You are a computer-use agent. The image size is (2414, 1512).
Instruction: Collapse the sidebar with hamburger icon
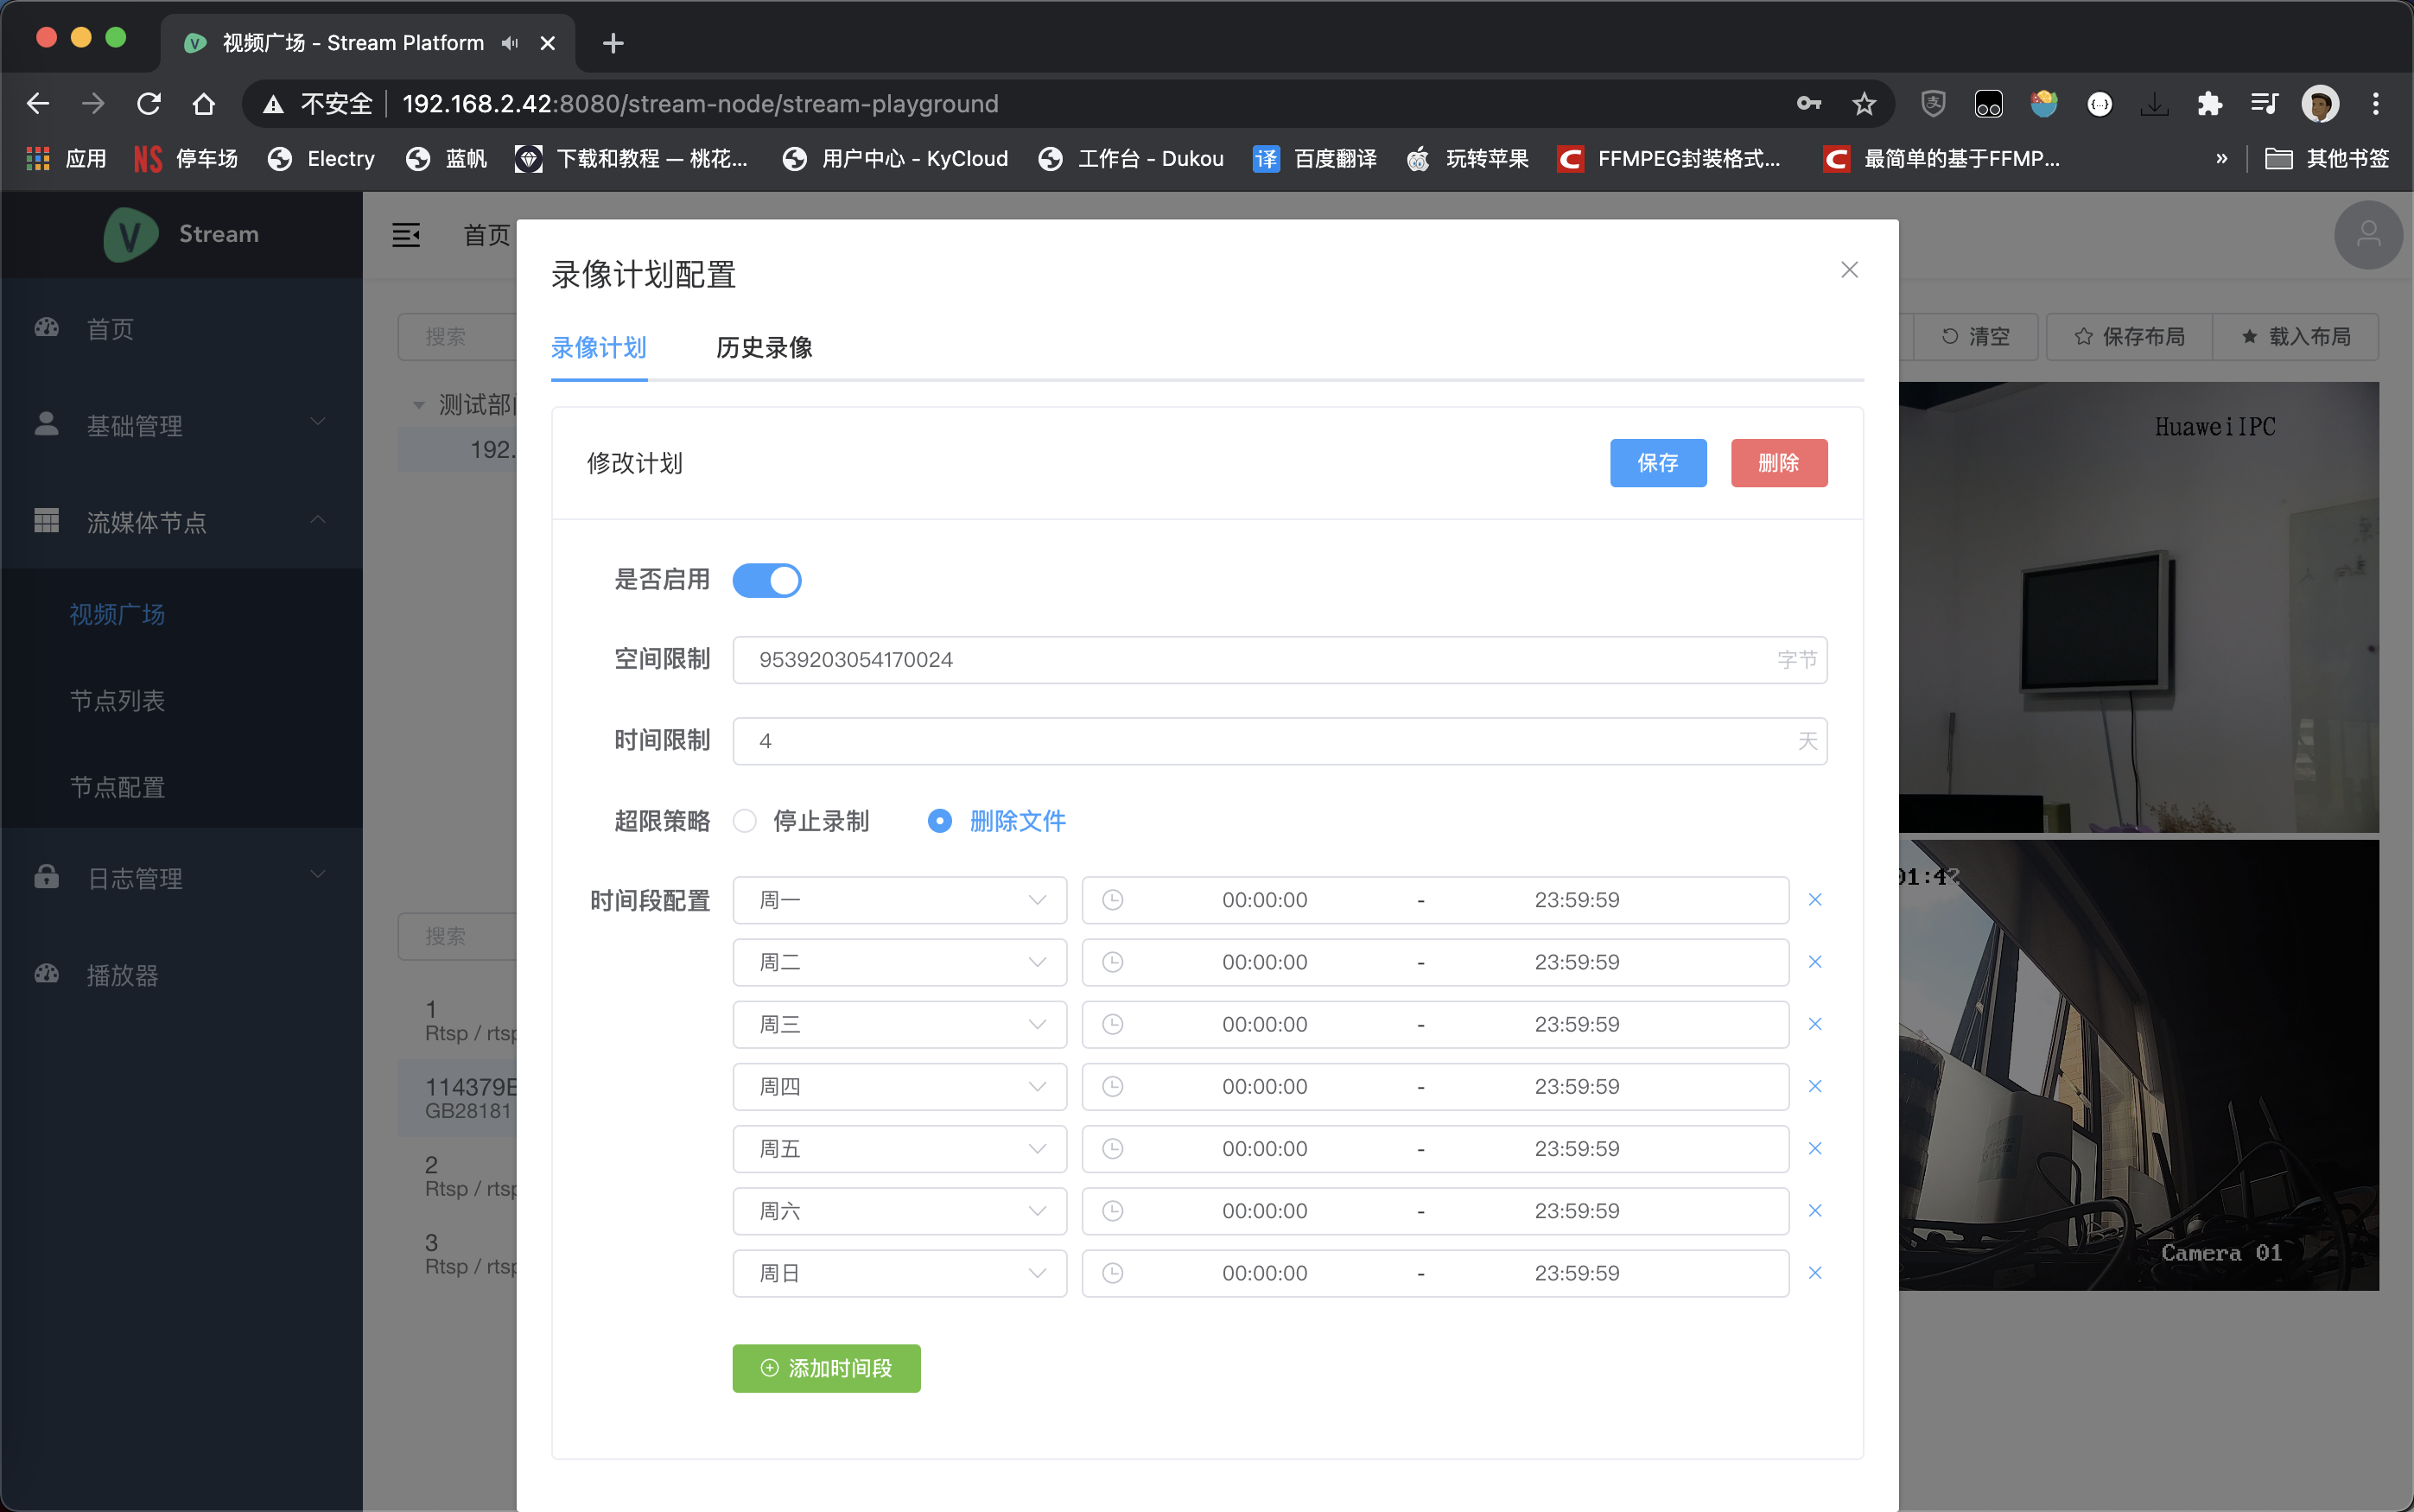tap(406, 235)
